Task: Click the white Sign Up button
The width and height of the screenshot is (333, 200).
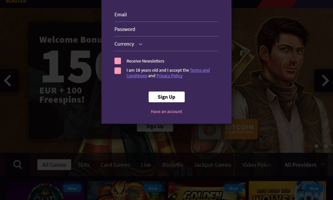Action: coord(166,97)
